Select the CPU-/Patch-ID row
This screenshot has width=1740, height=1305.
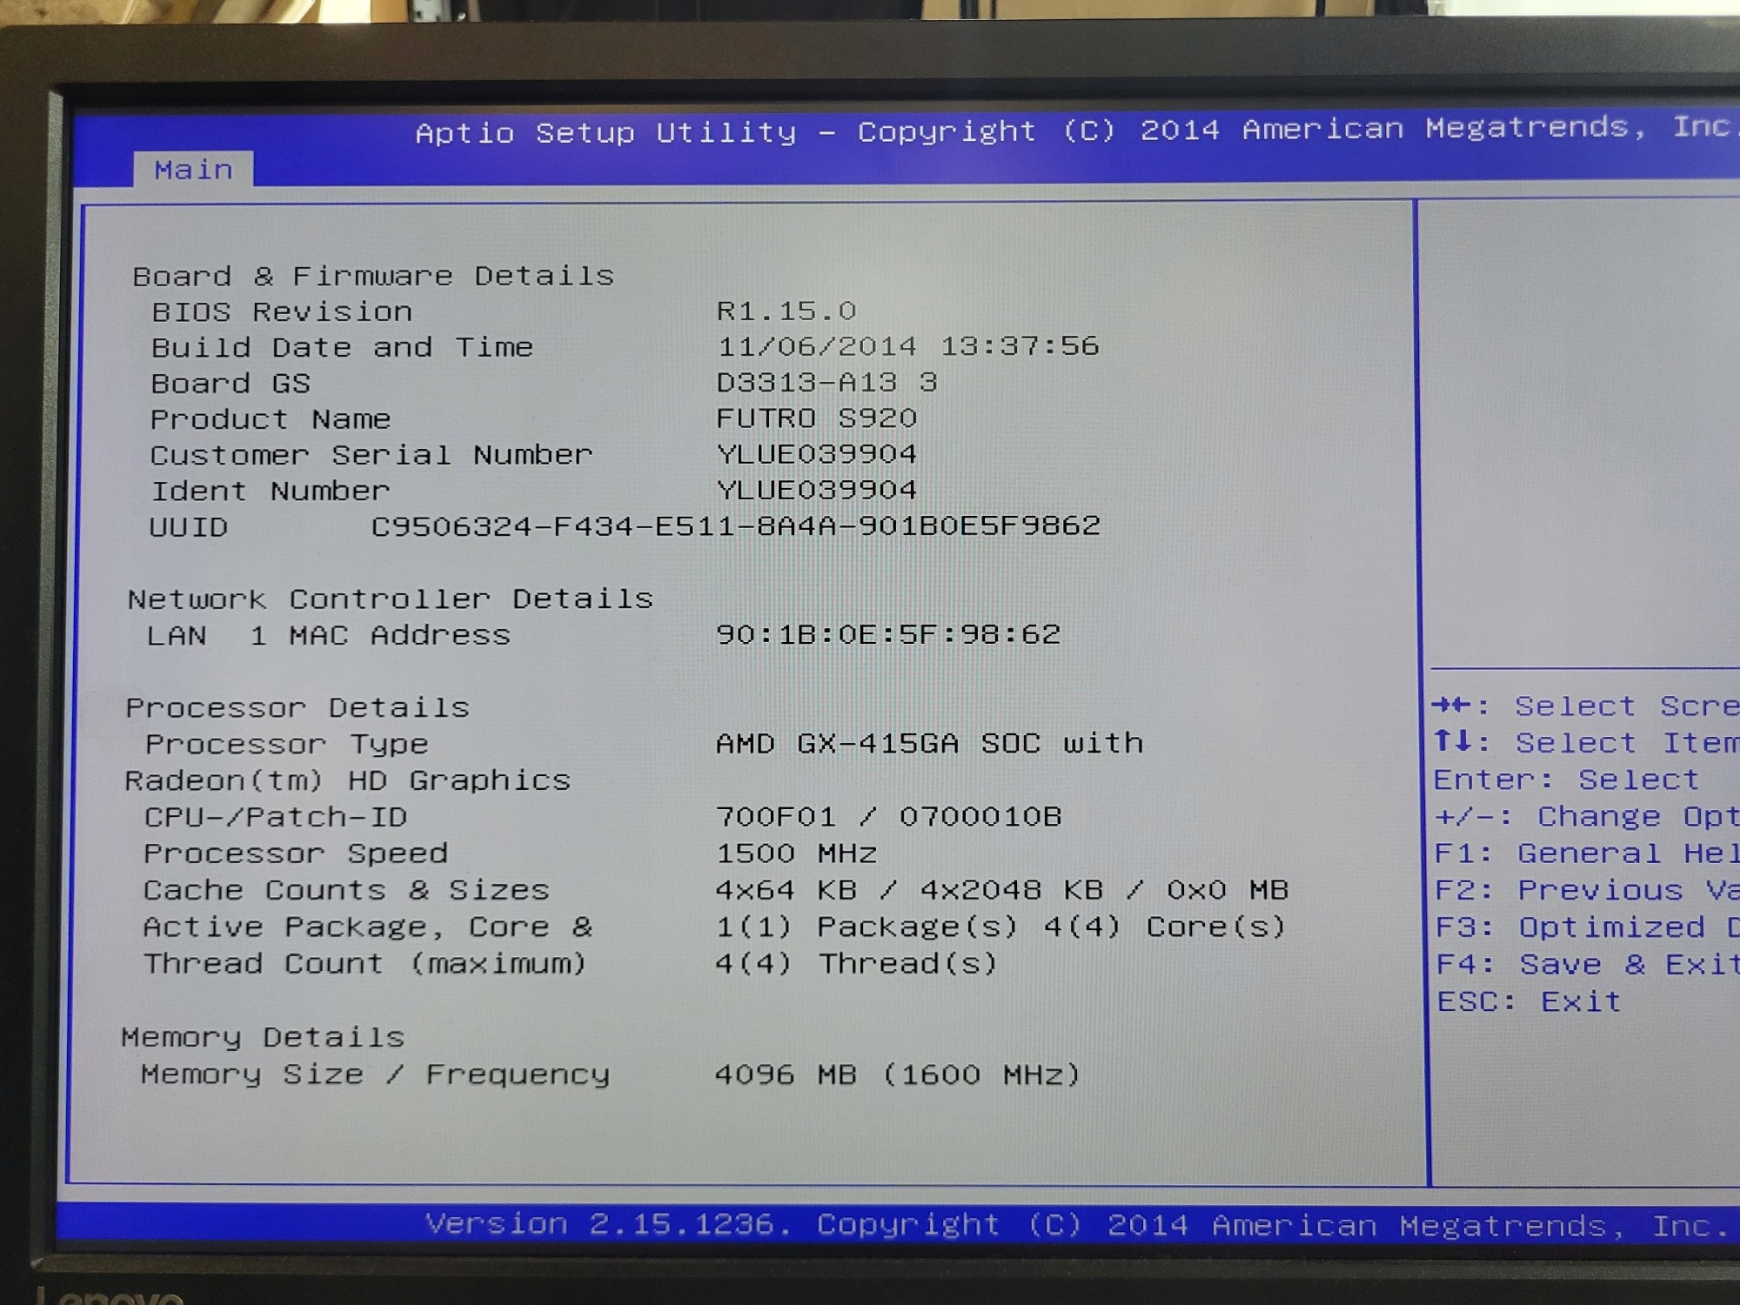point(275,817)
